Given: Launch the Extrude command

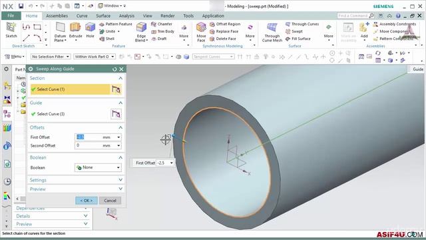Looking at the screenshot, I should (x=75, y=31).
